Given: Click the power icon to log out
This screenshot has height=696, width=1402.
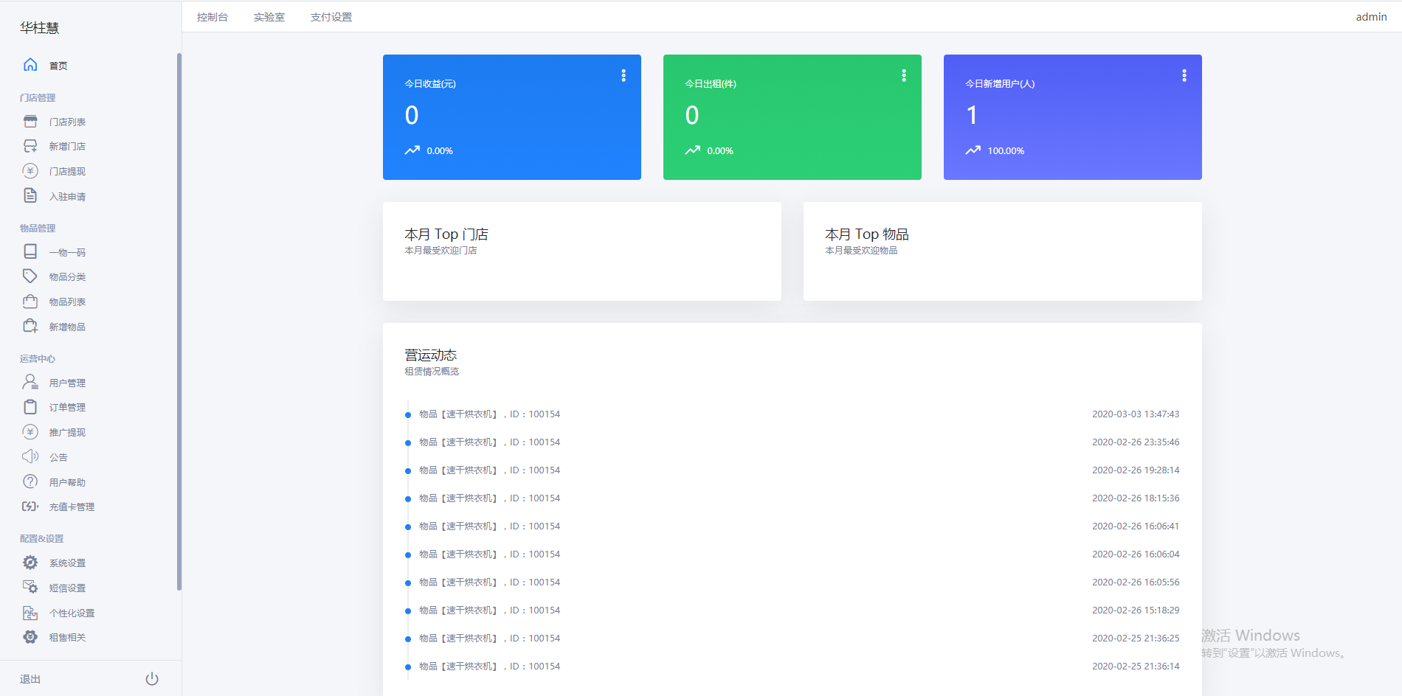Looking at the screenshot, I should tap(152, 679).
